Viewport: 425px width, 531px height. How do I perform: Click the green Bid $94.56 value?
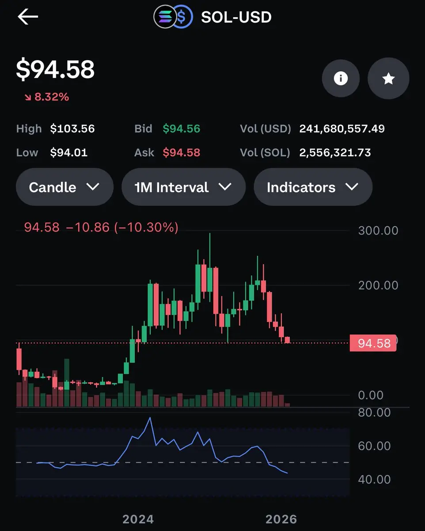181,129
